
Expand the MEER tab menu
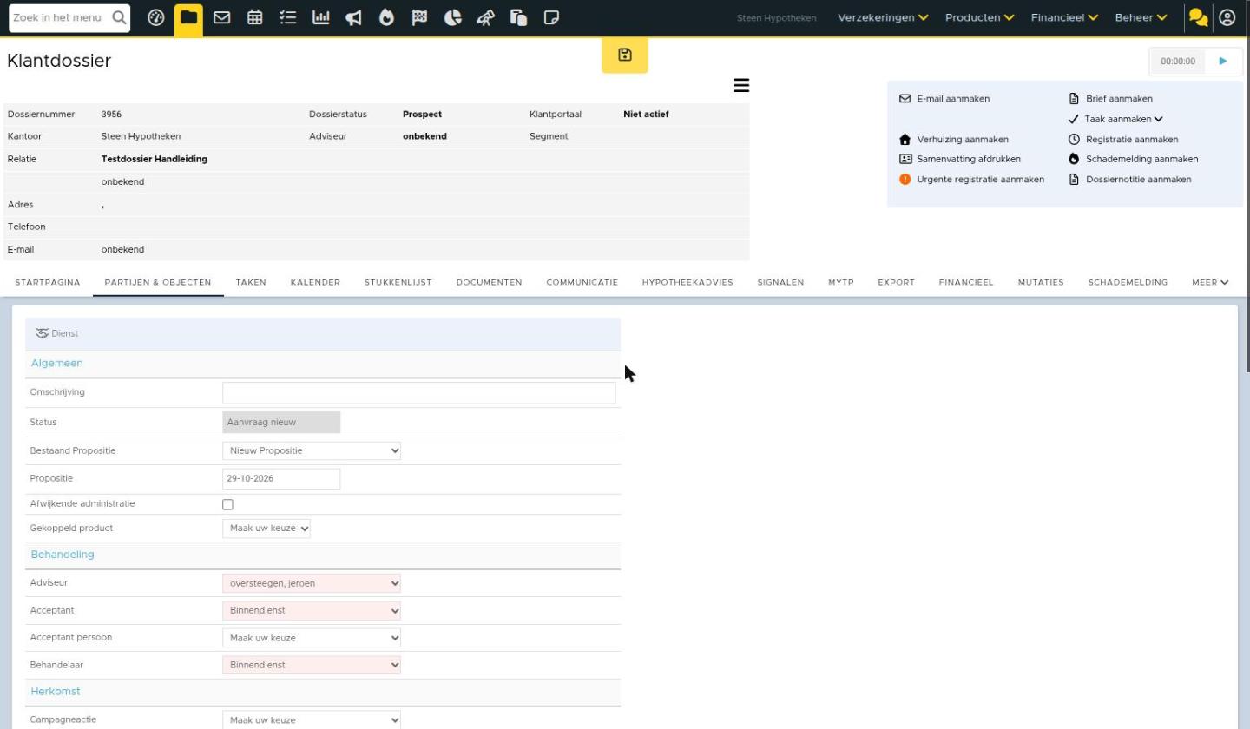(1210, 282)
